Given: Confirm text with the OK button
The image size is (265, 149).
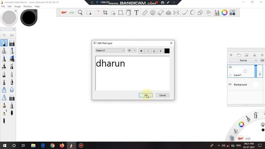Looking at the screenshot, I should pyautogui.click(x=146, y=95).
